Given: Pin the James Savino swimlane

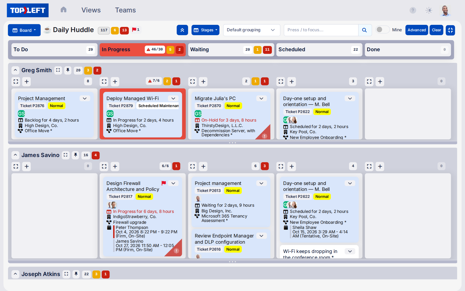Looking at the screenshot, I should (x=75, y=155).
